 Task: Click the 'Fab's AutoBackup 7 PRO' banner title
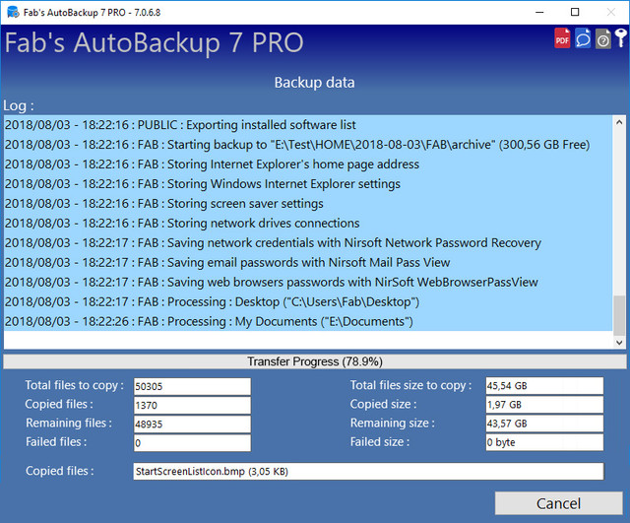pos(154,43)
